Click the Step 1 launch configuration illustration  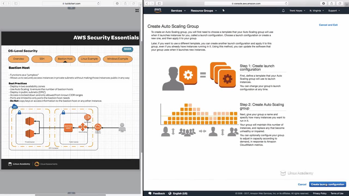click(x=199, y=76)
